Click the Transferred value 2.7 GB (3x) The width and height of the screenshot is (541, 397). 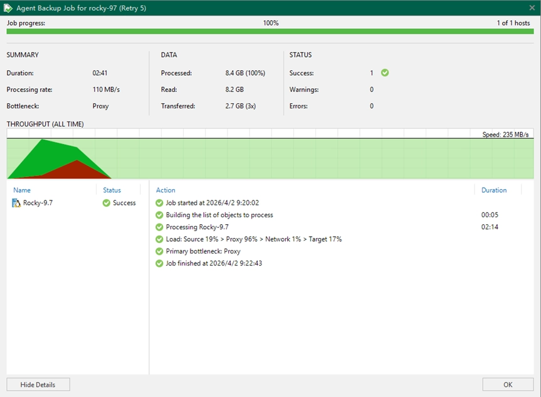click(241, 106)
